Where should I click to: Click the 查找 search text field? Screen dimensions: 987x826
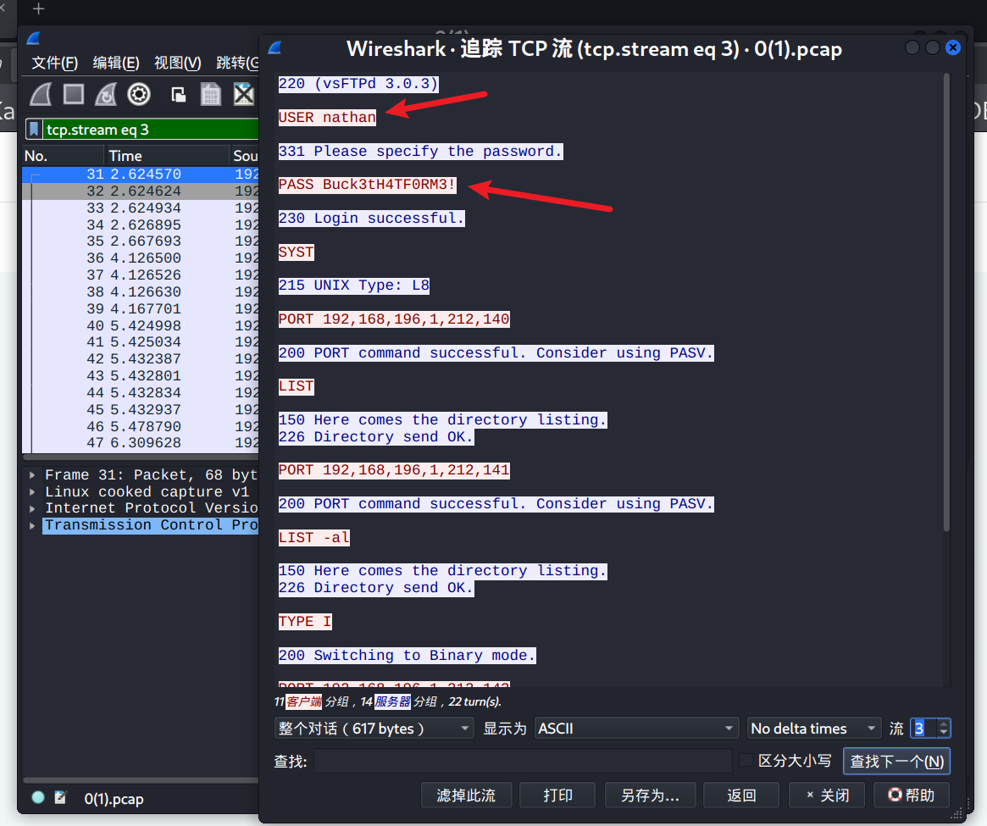[523, 761]
